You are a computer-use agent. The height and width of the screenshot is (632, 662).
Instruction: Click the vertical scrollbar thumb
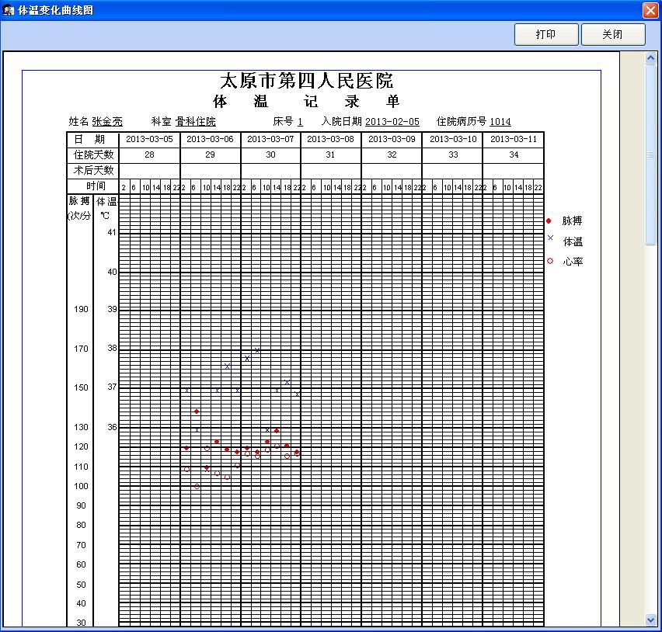651,155
